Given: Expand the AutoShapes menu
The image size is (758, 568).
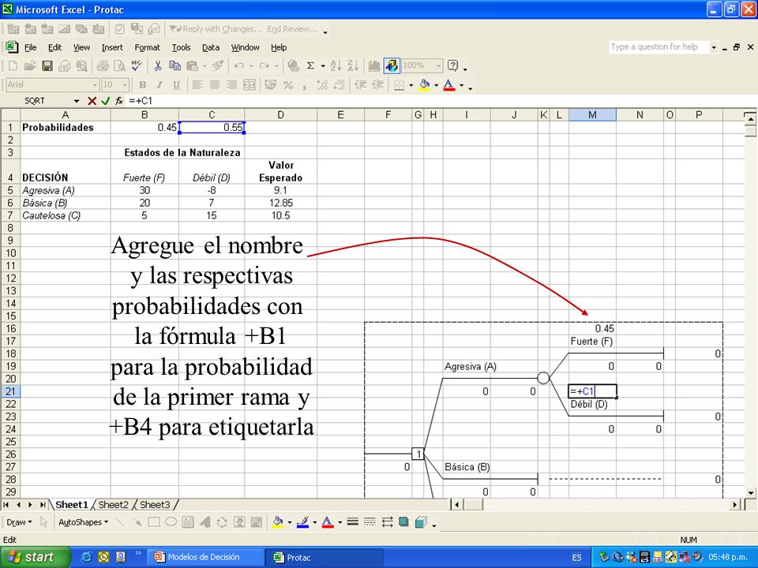Looking at the screenshot, I should point(83,522).
